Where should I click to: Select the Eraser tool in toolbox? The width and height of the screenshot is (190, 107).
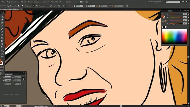2,32
